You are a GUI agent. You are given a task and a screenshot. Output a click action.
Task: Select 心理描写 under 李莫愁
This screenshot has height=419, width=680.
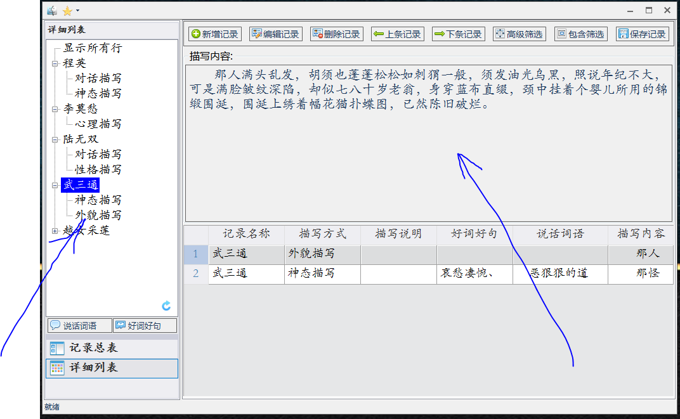98,124
